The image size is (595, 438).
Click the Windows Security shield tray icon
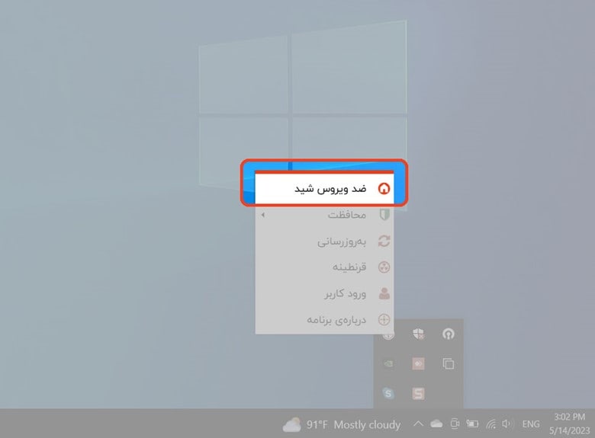point(418,334)
